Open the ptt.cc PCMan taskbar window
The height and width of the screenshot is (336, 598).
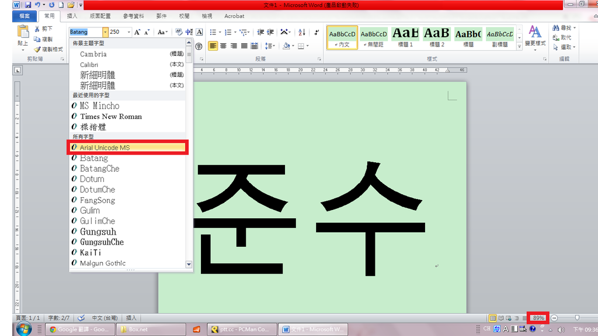click(242, 329)
